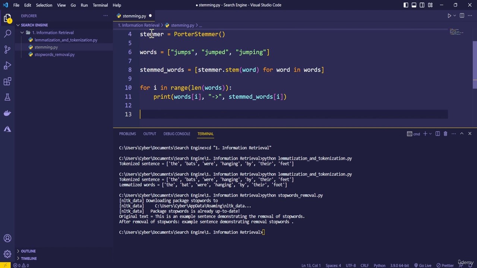
Task: Open the Source Control view
Action: [x=7, y=49]
